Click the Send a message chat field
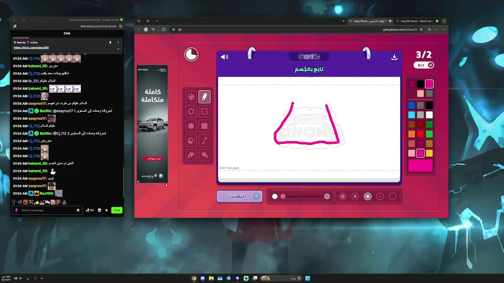Screen dimensions: 504x283 (47, 210)
